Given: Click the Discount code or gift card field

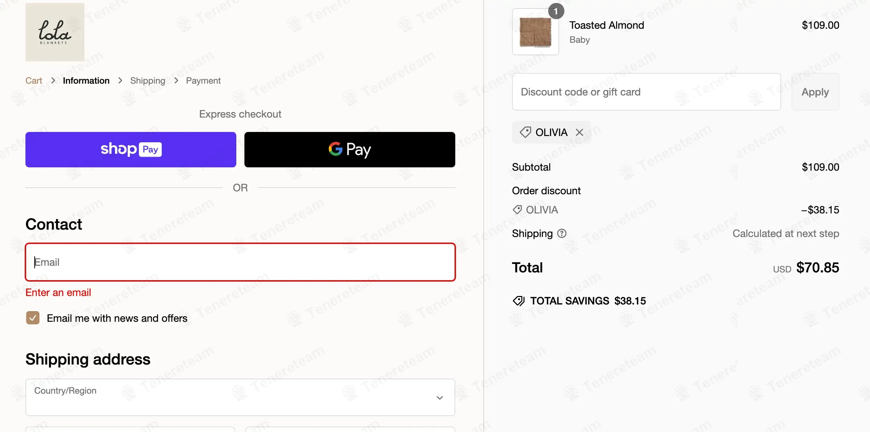Looking at the screenshot, I should 646,92.
